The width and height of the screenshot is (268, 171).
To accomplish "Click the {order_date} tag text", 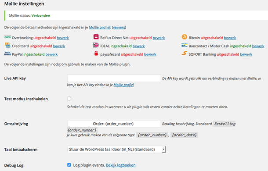I will click(x=184, y=135).
